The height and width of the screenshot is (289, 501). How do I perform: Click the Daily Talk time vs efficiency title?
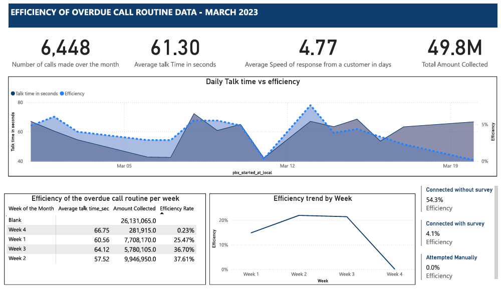click(253, 81)
